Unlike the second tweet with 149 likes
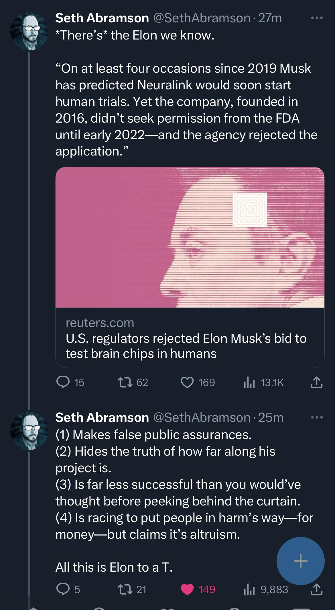The width and height of the screenshot is (335, 610). (187, 589)
